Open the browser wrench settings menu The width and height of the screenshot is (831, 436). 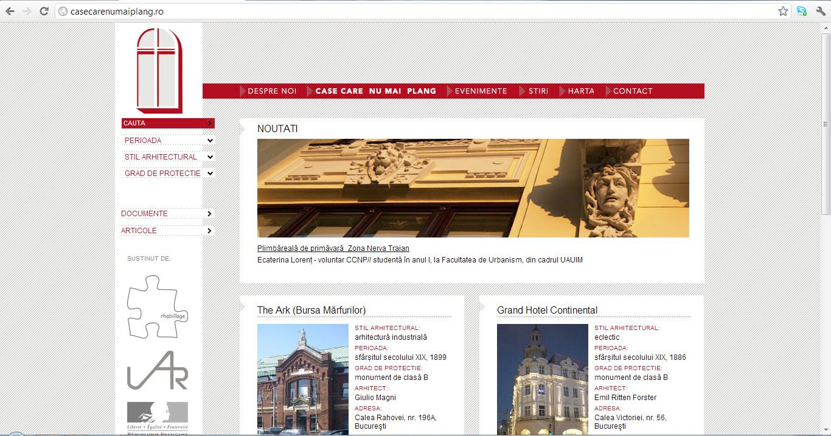[820, 11]
